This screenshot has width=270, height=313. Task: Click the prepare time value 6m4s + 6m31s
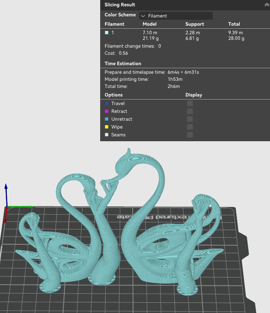coord(183,72)
